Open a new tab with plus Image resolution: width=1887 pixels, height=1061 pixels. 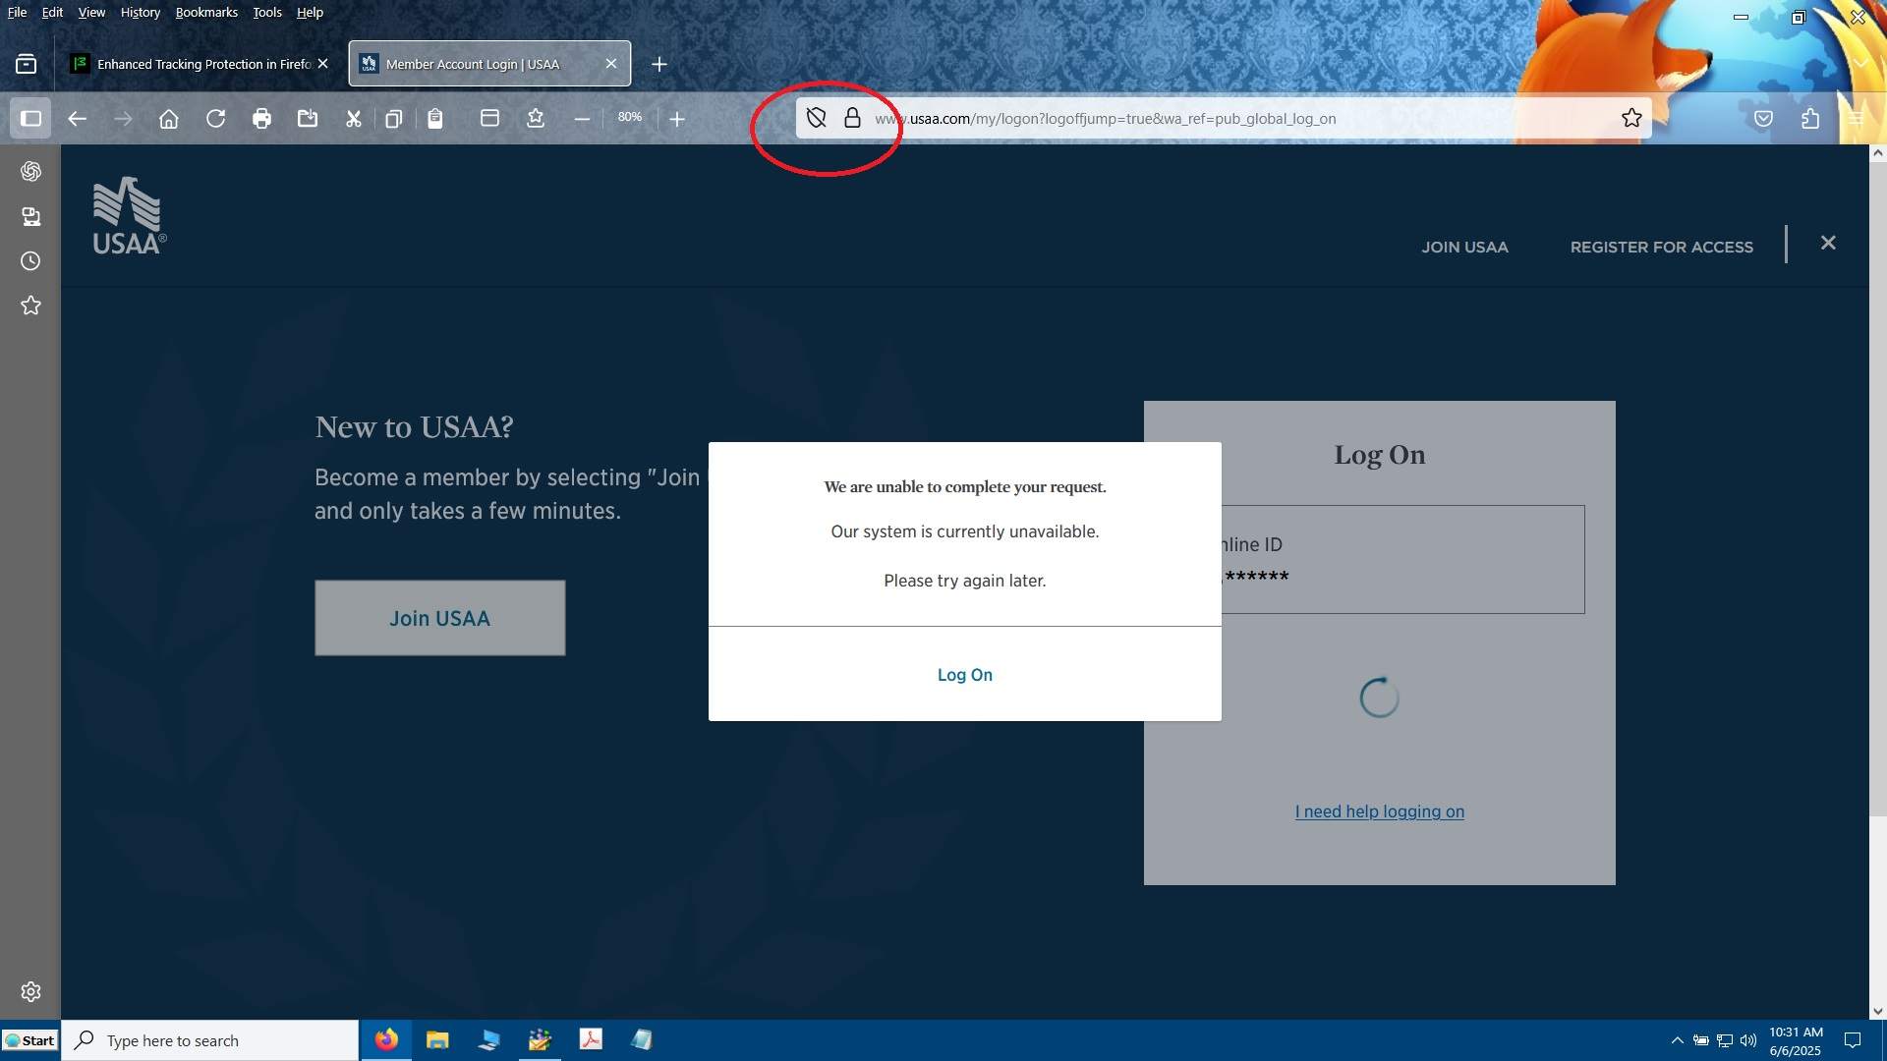pyautogui.click(x=659, y=64)
